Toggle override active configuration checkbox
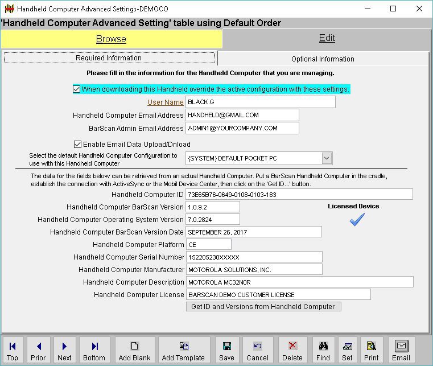Screen dimensions: 433x366 (77, 89)
